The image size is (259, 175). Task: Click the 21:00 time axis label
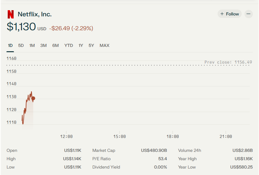click(226, 136)
